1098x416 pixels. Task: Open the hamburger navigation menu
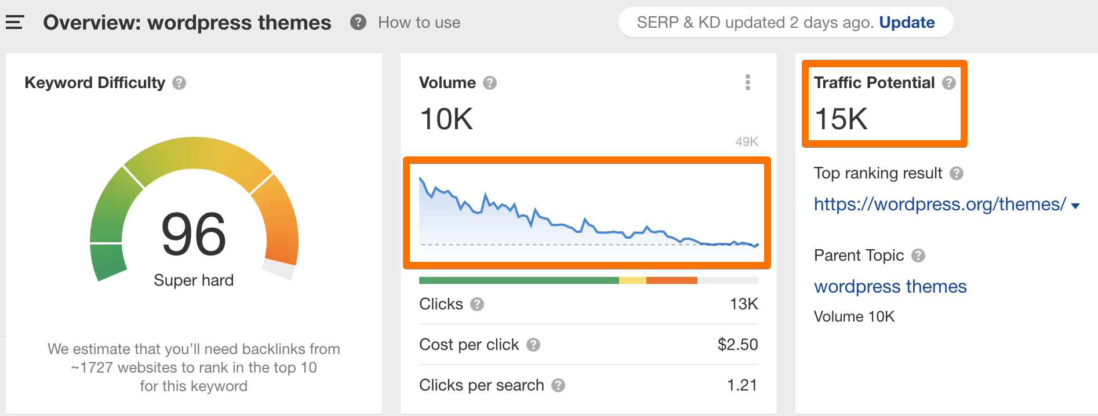[x=14, y=22]
